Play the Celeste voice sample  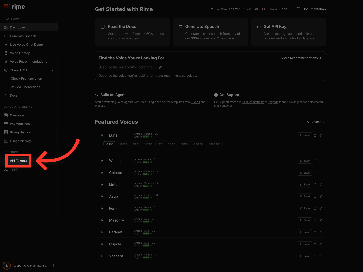coord(102,173)
